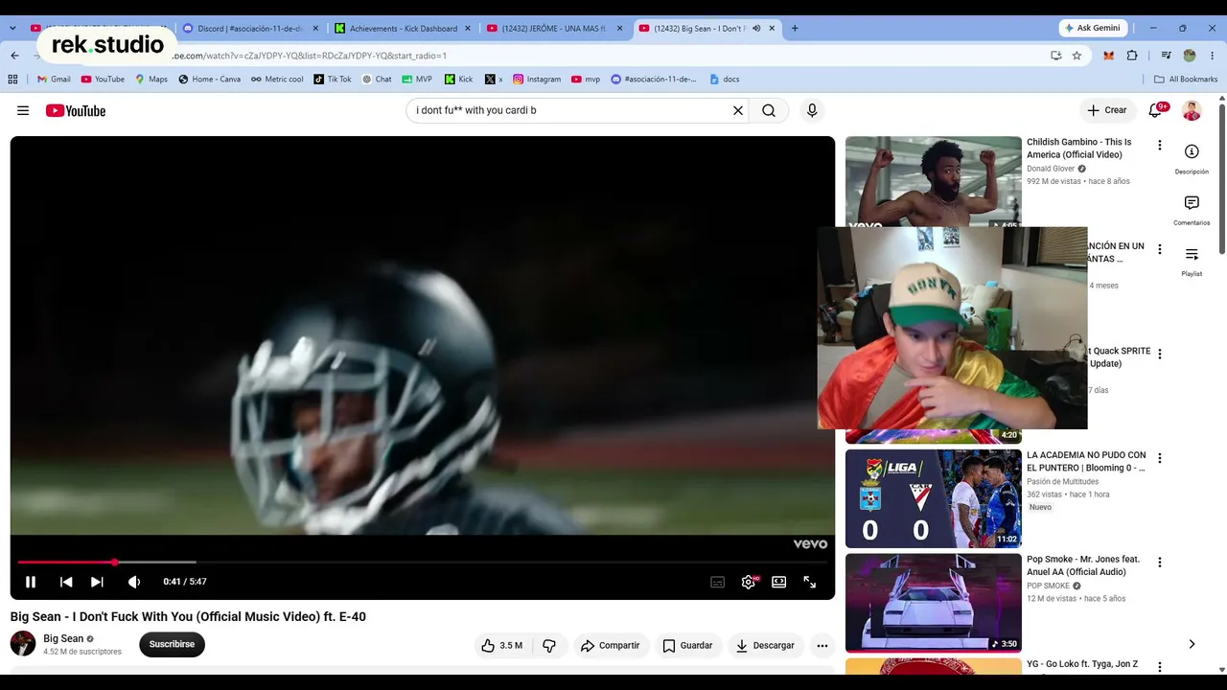Open the Chrome menu three dots

tap(1213, 56)
